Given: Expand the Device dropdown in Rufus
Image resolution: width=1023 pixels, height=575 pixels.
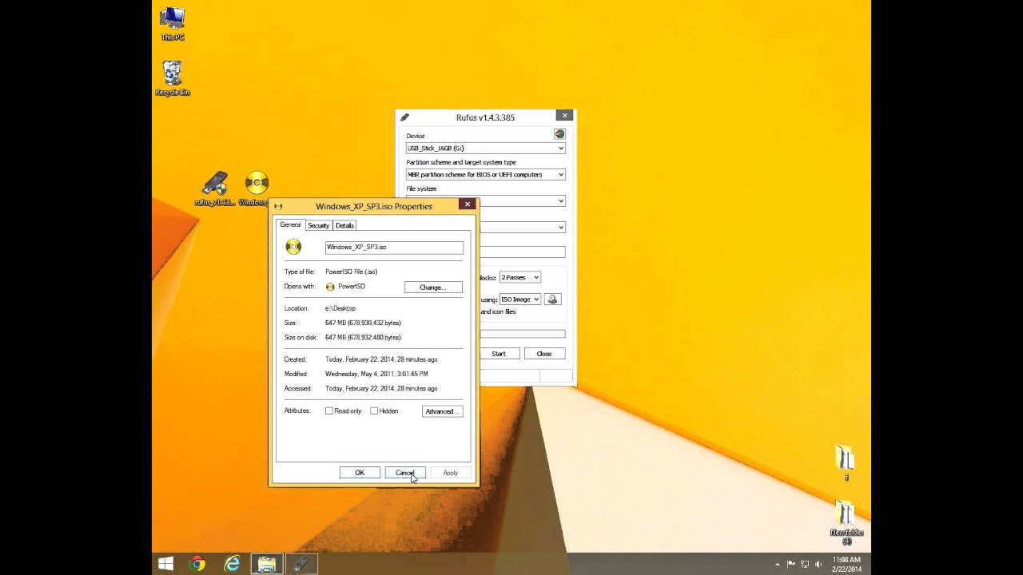Looking at the screenshot, I should click(560, 148).
